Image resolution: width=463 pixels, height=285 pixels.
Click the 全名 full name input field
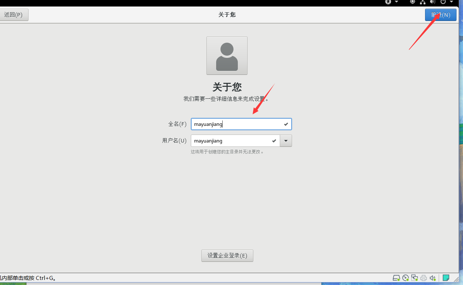241,124
